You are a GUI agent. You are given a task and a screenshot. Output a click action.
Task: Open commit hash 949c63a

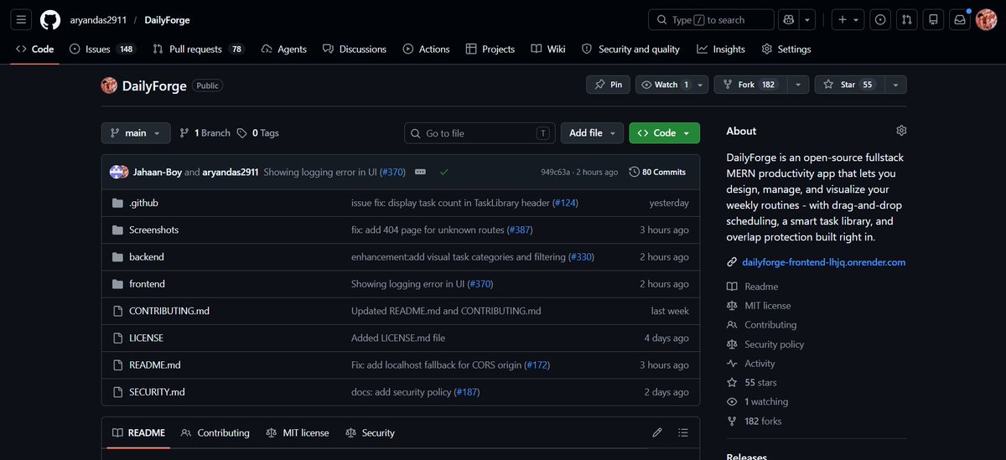(x=555, y=172)
